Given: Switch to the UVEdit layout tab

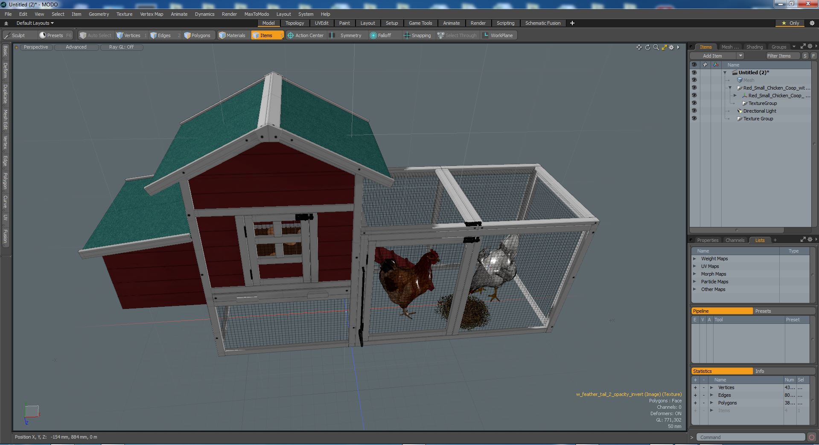Looking at the screenshot, I should (322, 23).
